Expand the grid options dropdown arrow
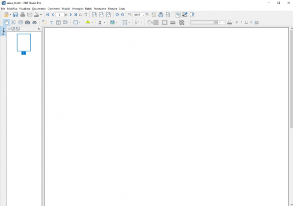This screenshot has height=206, width=293. tap(129, 22)
